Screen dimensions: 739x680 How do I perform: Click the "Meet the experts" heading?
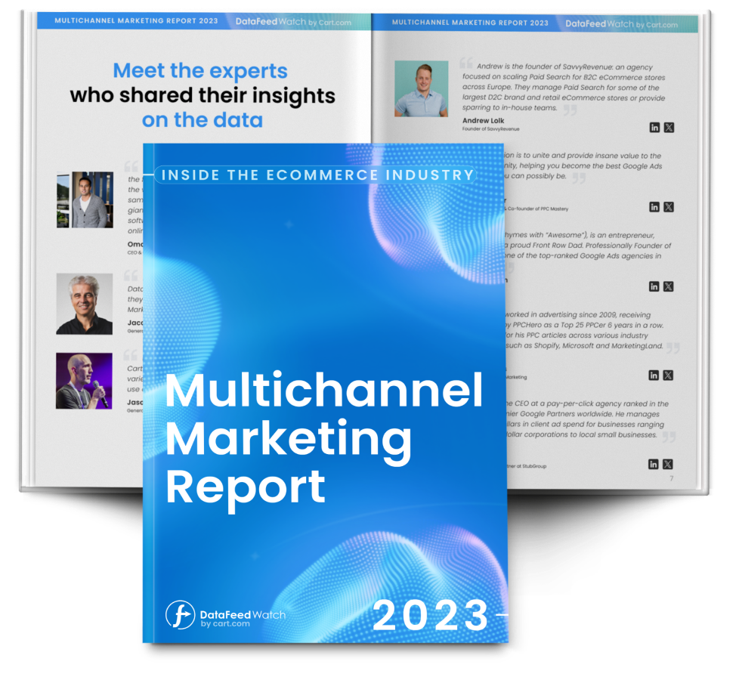click(x=200, y=71)
